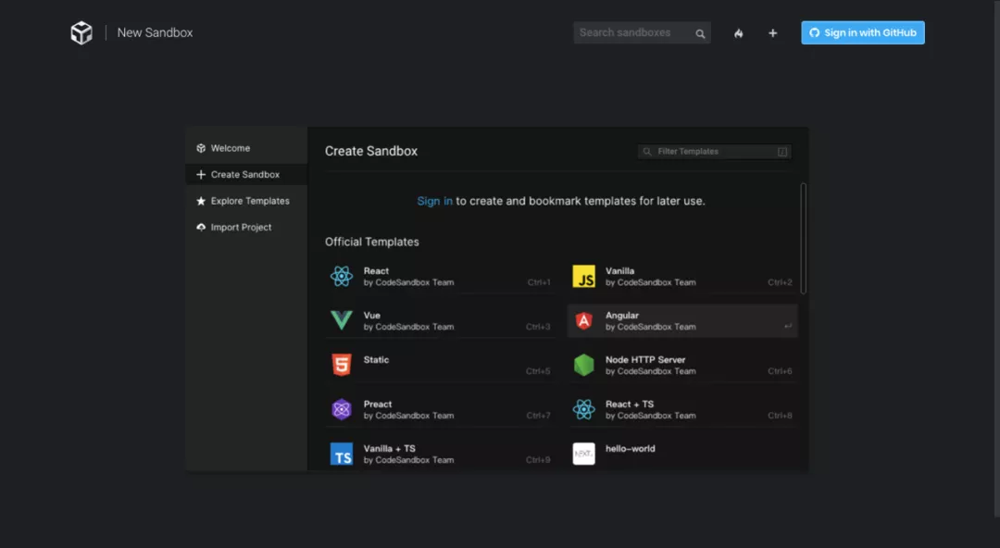Click the CodeSandbox cube logo
Viewport: 1000px width, 548px height.
[81, 33]
